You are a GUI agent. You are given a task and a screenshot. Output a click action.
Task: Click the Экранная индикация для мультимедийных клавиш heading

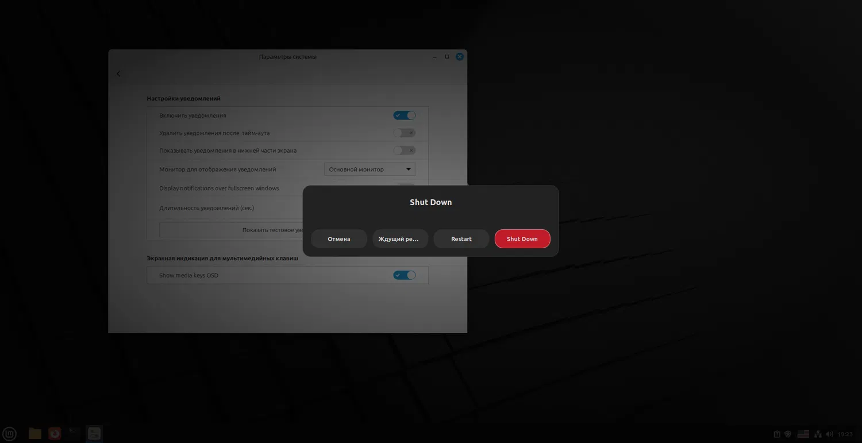[222, 259]
